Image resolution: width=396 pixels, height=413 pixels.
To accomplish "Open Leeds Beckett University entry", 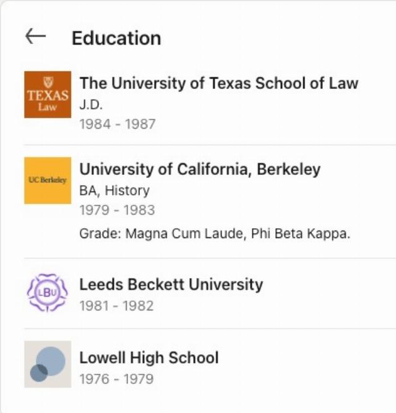I will coord(171,285).
